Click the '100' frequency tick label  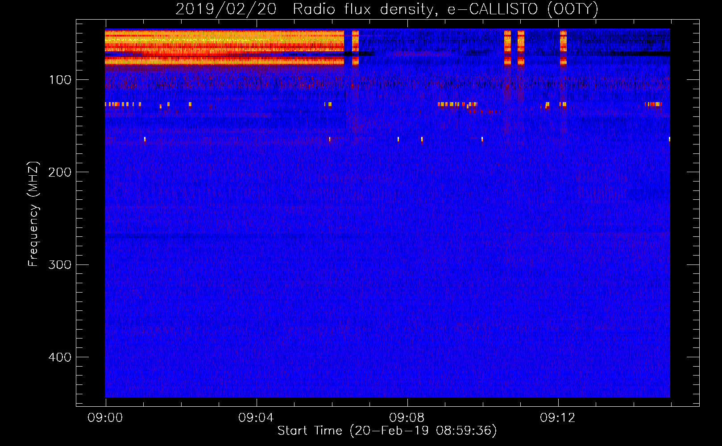coord(60,80)
